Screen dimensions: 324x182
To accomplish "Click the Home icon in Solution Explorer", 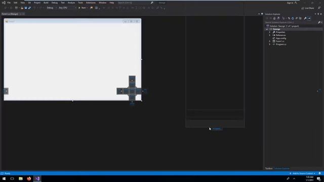I will (274, 18).
